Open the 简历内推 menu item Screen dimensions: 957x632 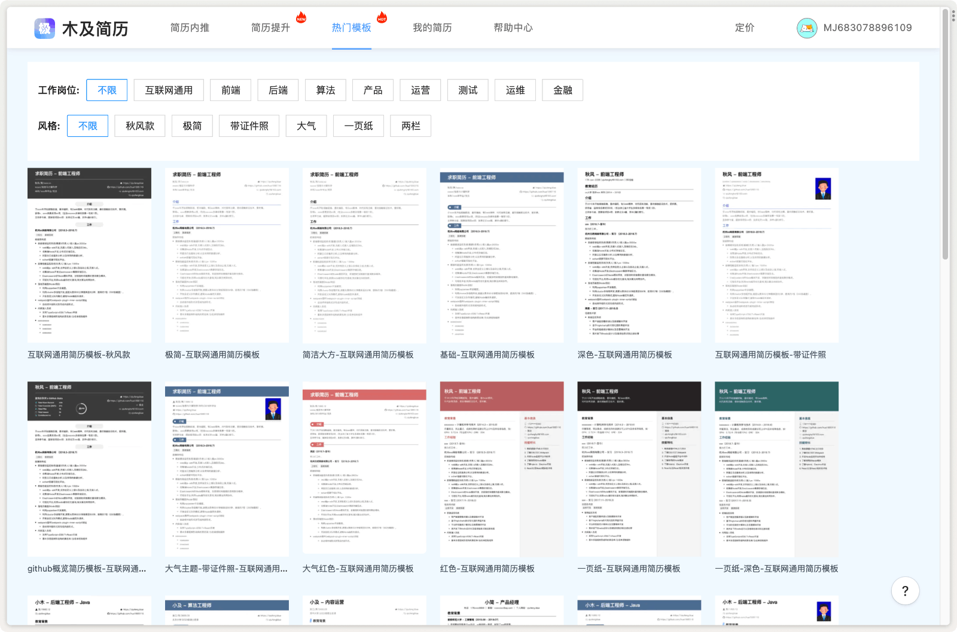[x=190, y=28]
